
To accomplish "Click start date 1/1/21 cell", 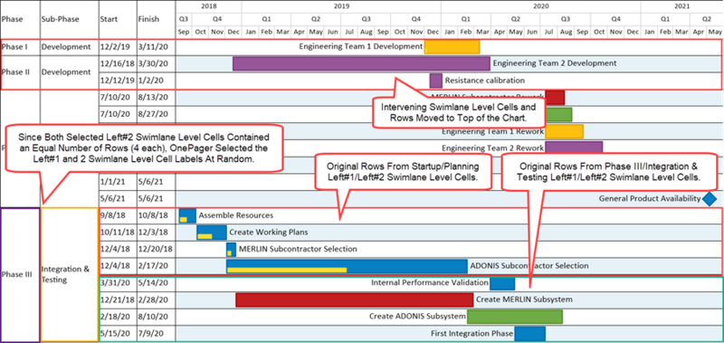I will [118, 182].
